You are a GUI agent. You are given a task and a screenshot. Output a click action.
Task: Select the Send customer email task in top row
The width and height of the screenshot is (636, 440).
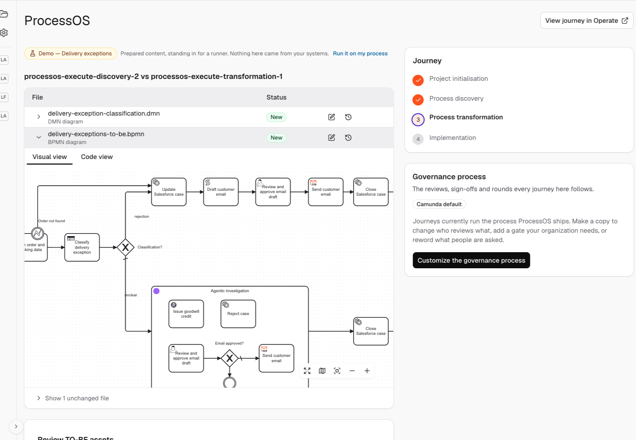point(326,192)
